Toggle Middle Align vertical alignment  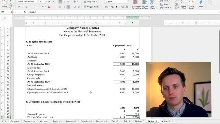[64, 2]
